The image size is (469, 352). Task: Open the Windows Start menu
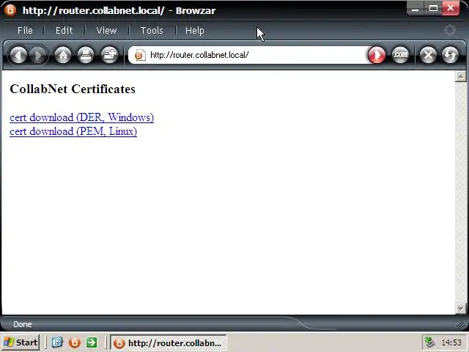(x=20, y=342)
